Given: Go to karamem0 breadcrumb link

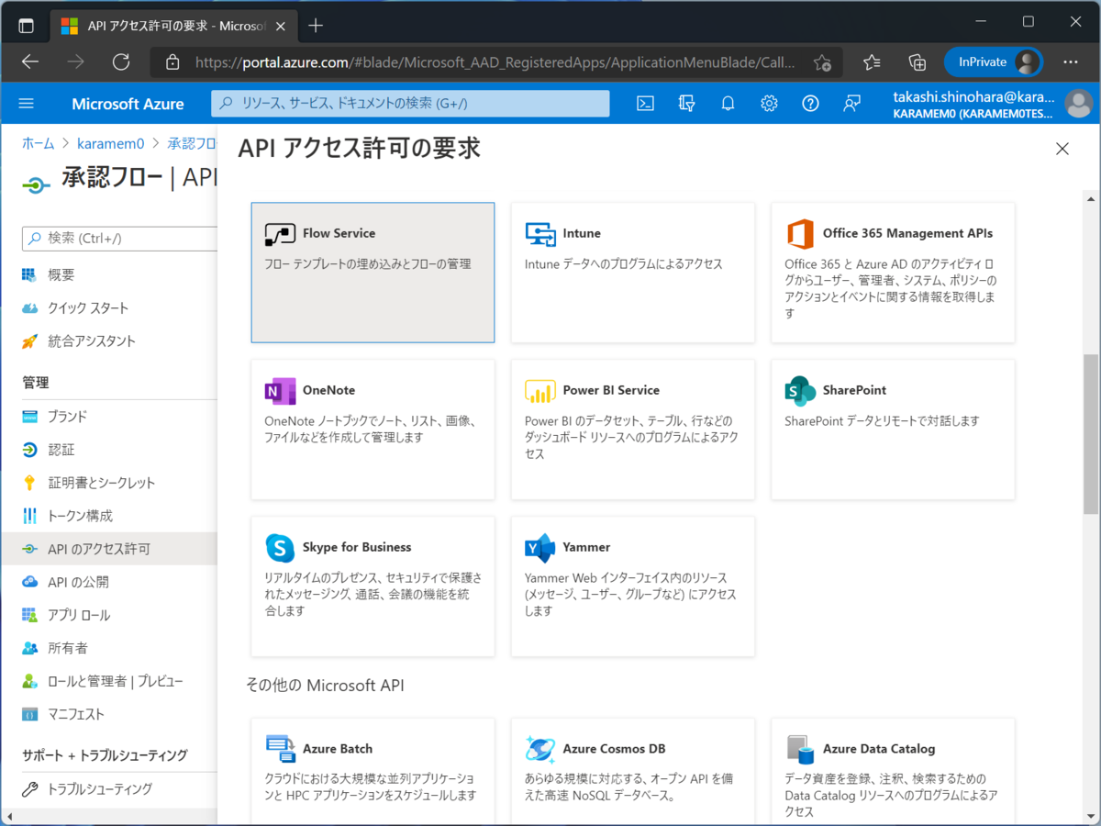Looking at the screenshot, I should (x=113, y=143).
